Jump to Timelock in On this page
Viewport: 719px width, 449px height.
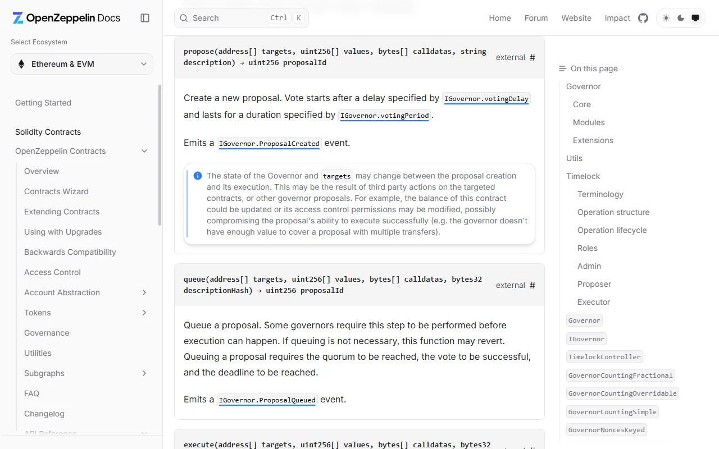(583, 176)
